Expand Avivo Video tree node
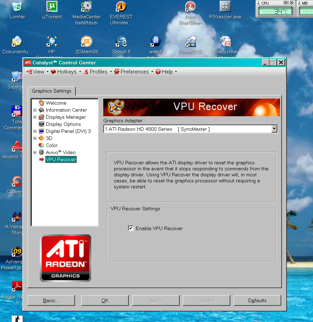Screen dimensions: 313x322 35,152
